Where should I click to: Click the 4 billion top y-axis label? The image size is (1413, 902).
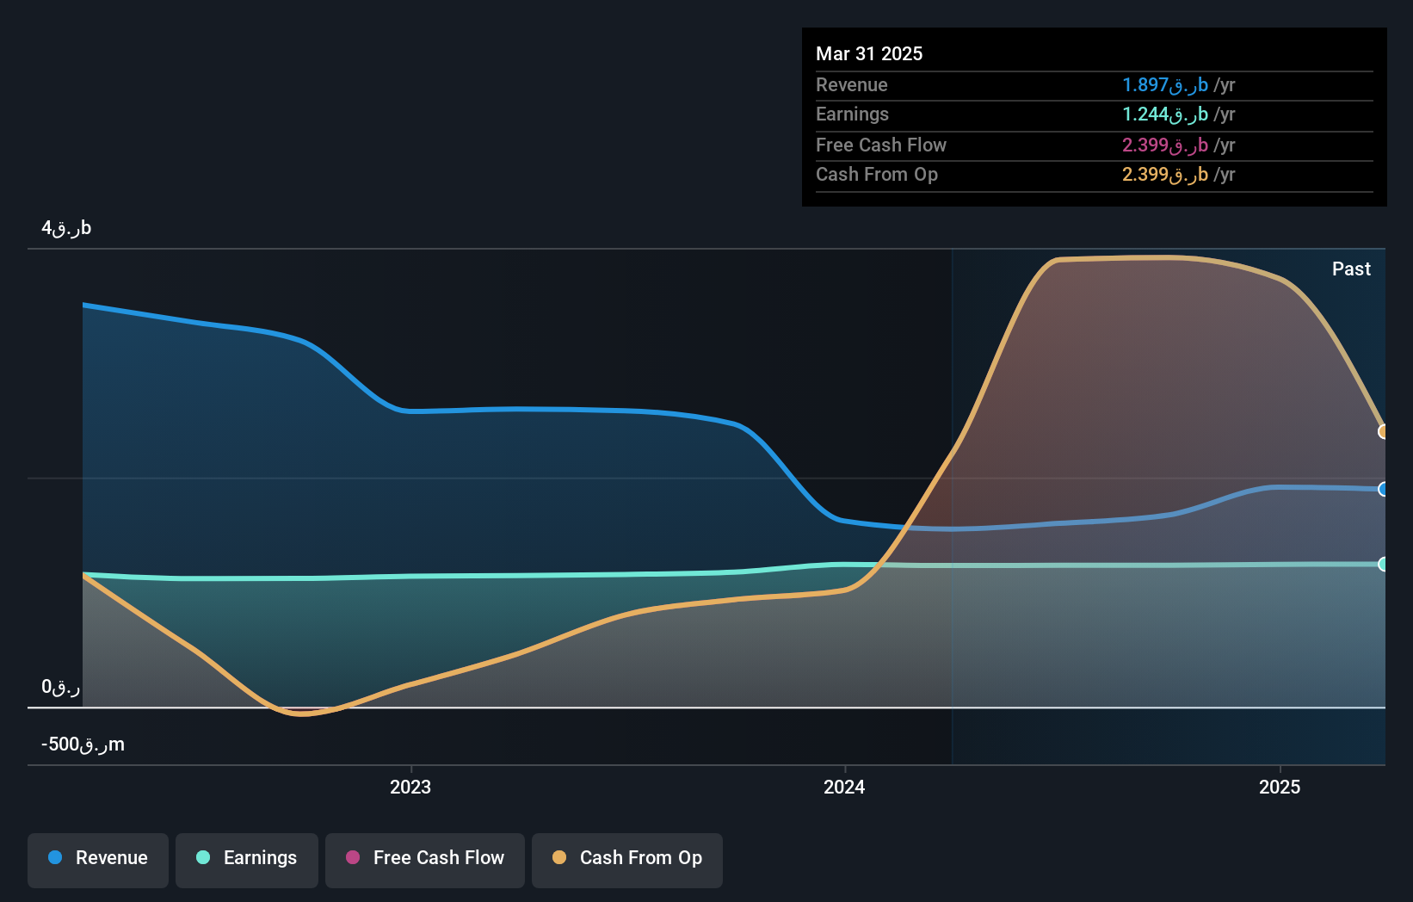pos(66,228)
